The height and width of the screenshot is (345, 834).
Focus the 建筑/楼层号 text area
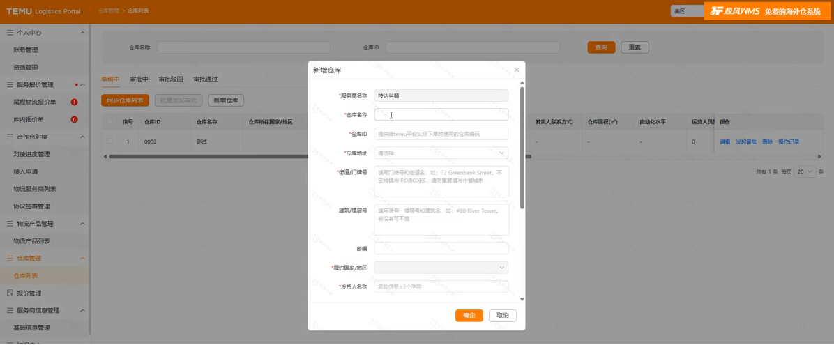[x=441, y=220]
